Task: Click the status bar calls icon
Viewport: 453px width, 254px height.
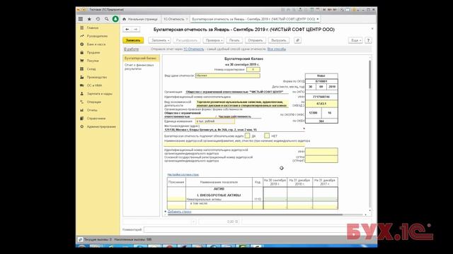Action: pyautogui.click(x=80, y=239)
